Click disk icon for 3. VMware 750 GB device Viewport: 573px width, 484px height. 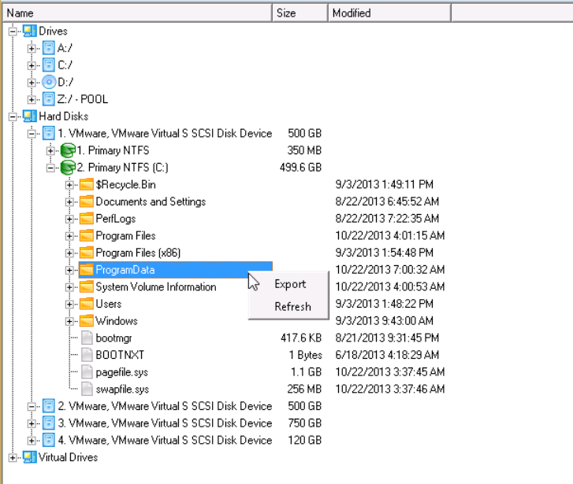(48, 423)
